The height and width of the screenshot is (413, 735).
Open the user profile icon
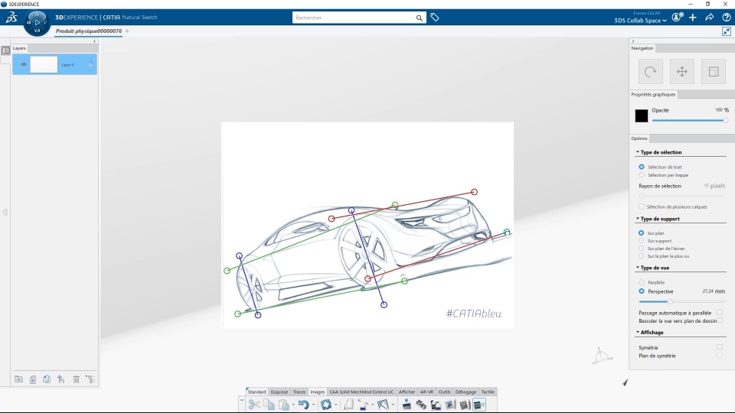point(677,18)
